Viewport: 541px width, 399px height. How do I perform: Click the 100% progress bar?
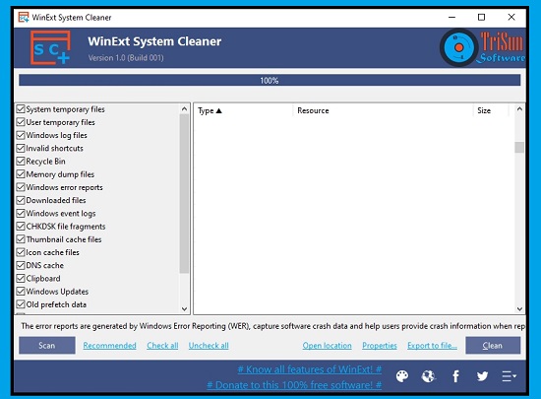click(270, 81)
